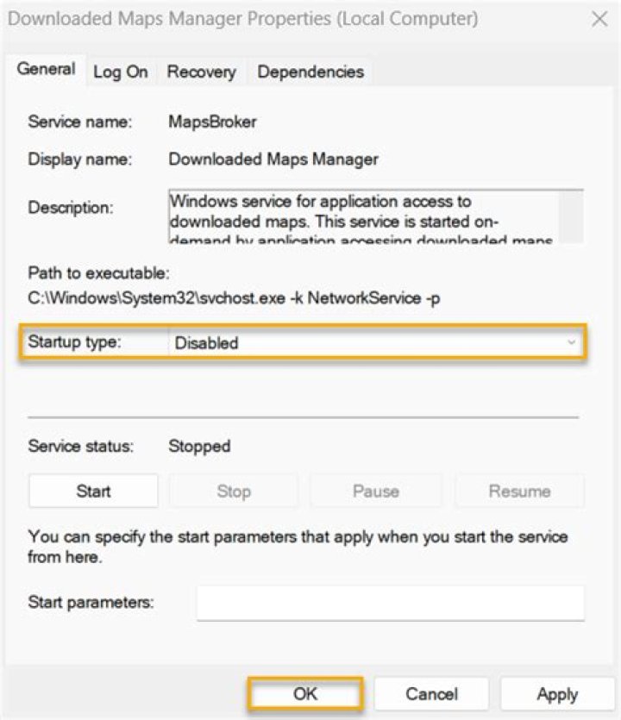Image resolution: width=621 pixels, height=720 pixels.
Task: Open the Log On tab
Action: tap(120, 72)
